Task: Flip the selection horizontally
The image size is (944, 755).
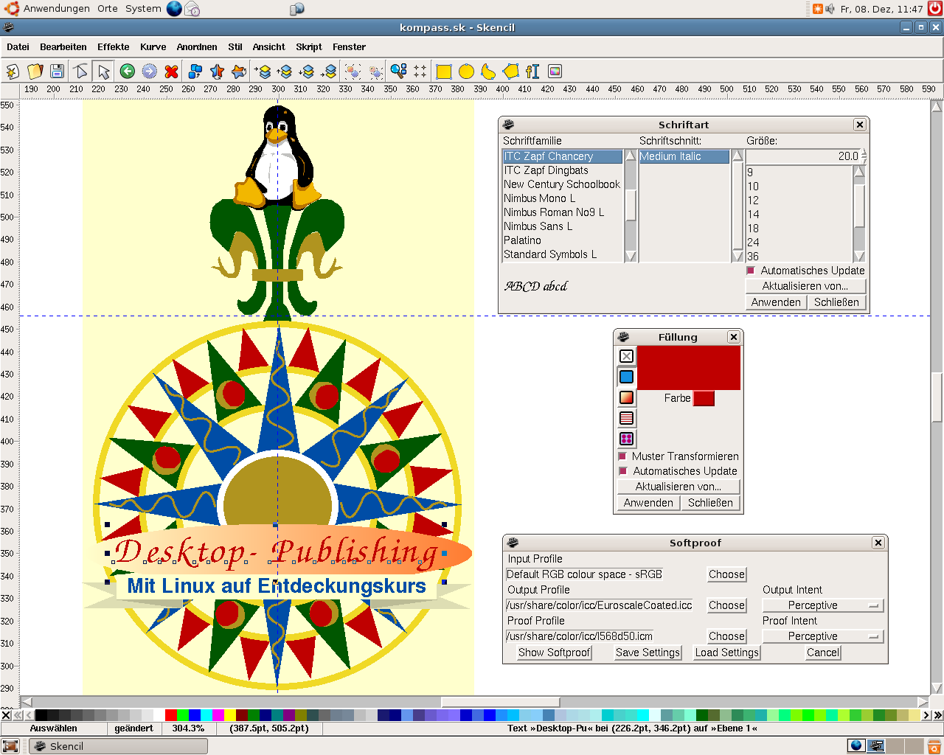Action: click(x=217, y=71)
